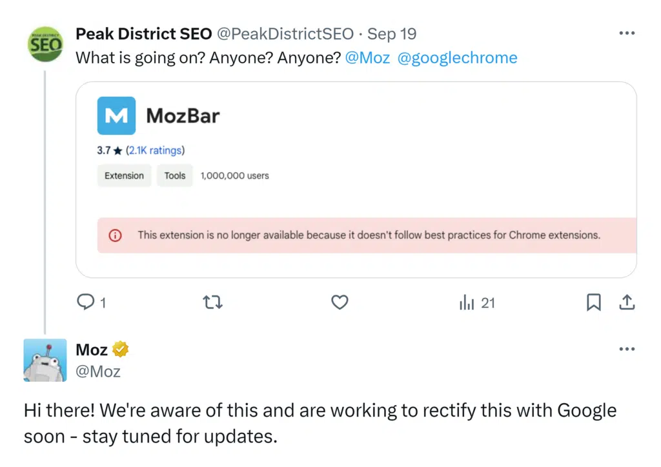
Task: View post analytics bar chart icon
Action: [467, 303]
